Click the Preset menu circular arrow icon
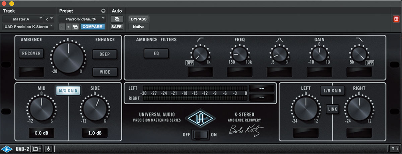Image resolution: width=402 pixels, height=154 pixels. (103, 11)
